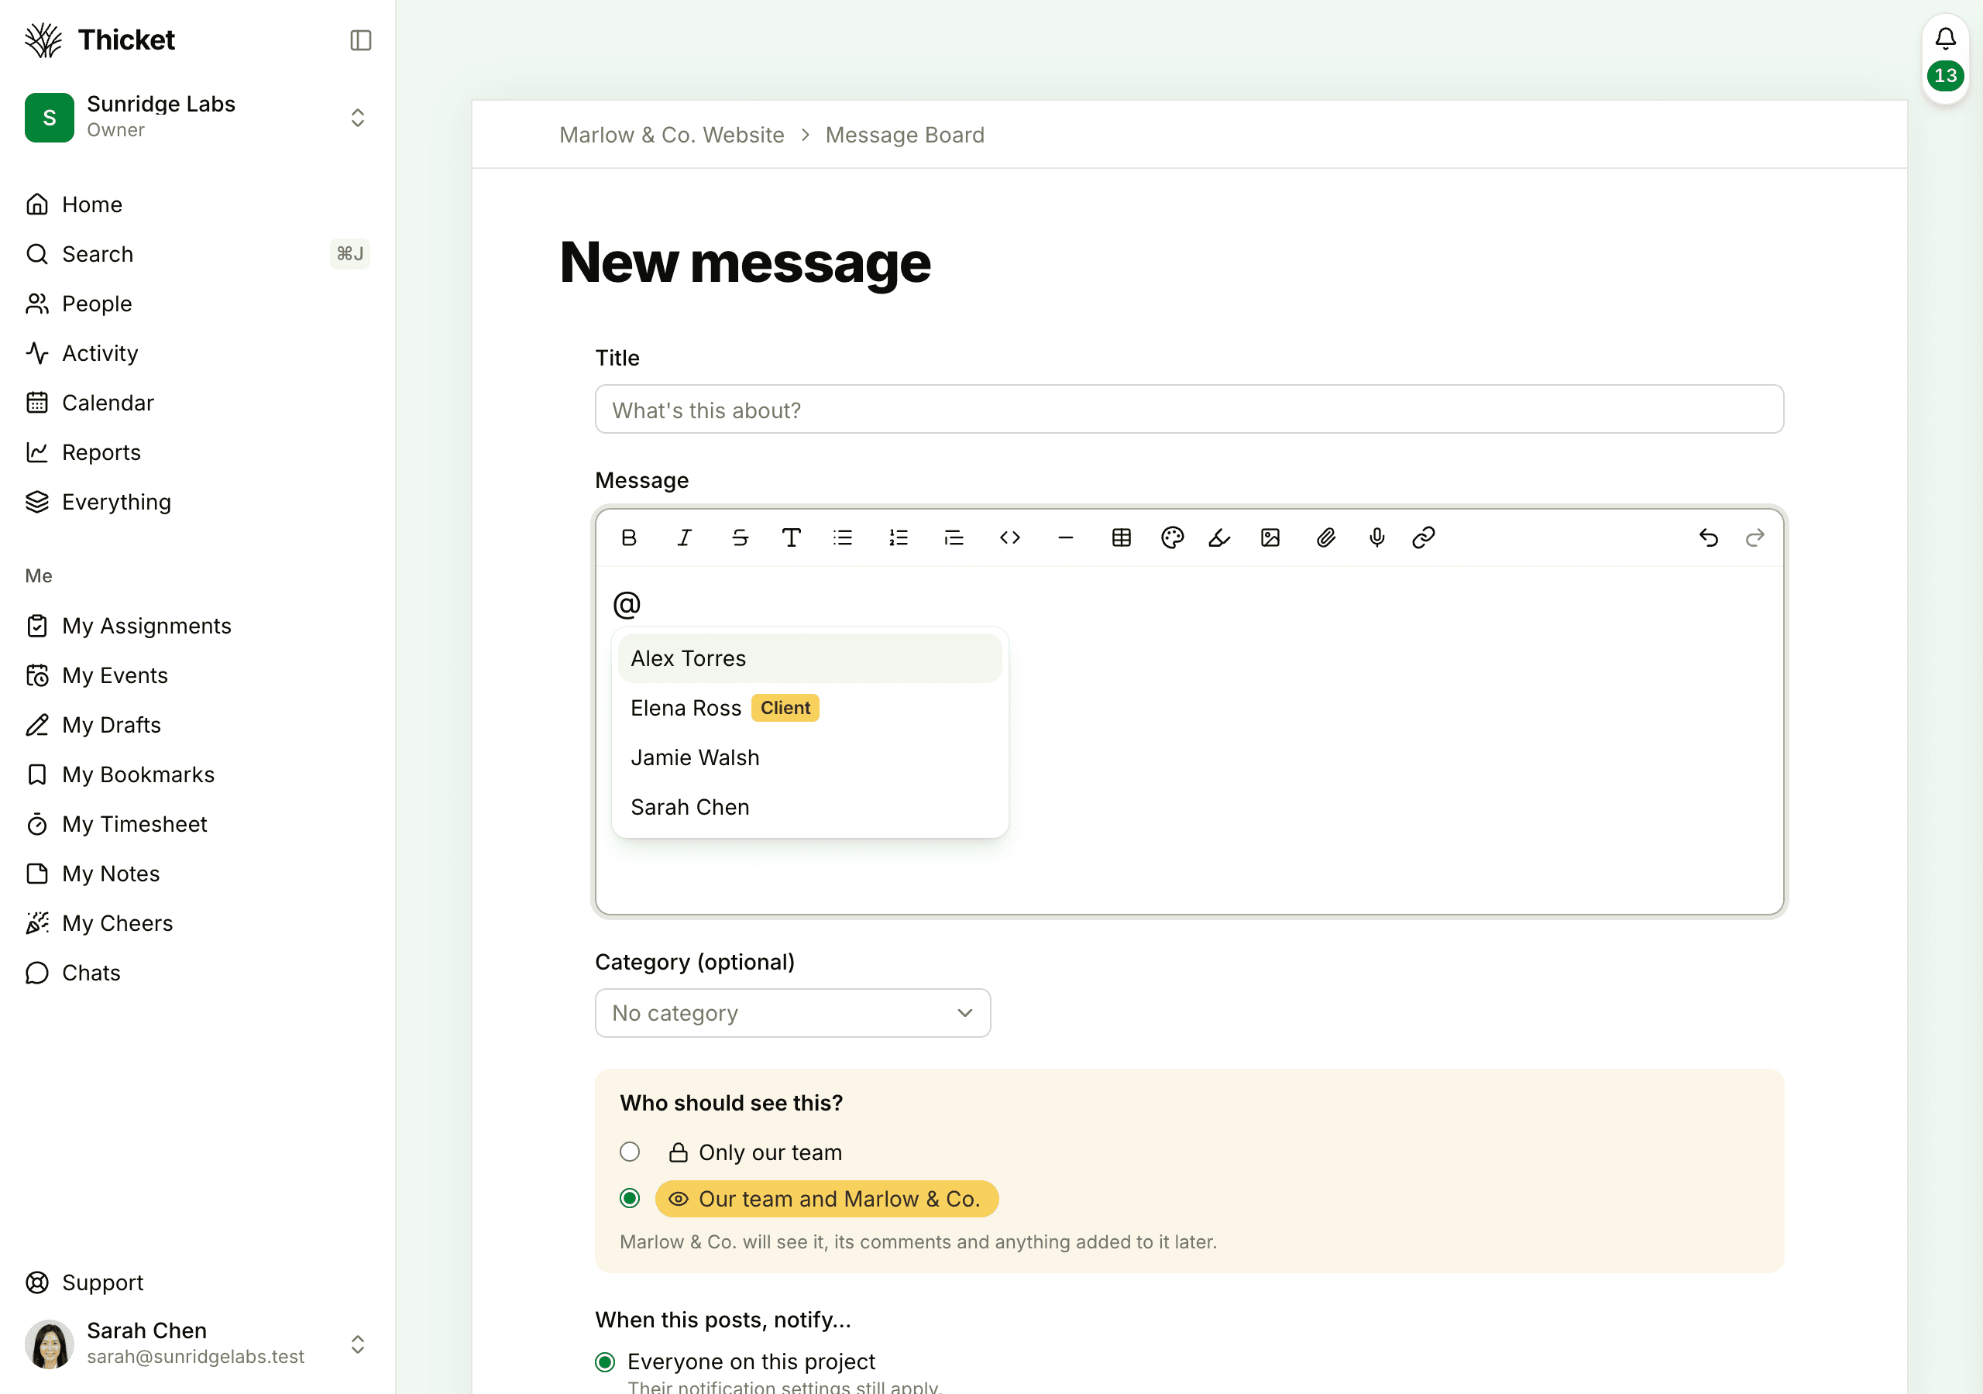The height and width of the screenshot is (1394, 1983).
Task: Apply strikethrough formatting
Action: pyautogui.click(x=741, y=537)
